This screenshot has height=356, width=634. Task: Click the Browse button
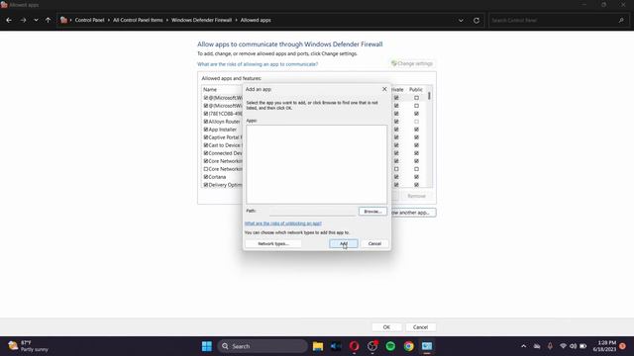(372, 211)
